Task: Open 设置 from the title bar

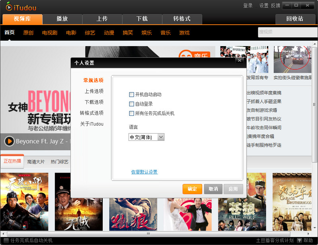Action: tap(264, 6)
